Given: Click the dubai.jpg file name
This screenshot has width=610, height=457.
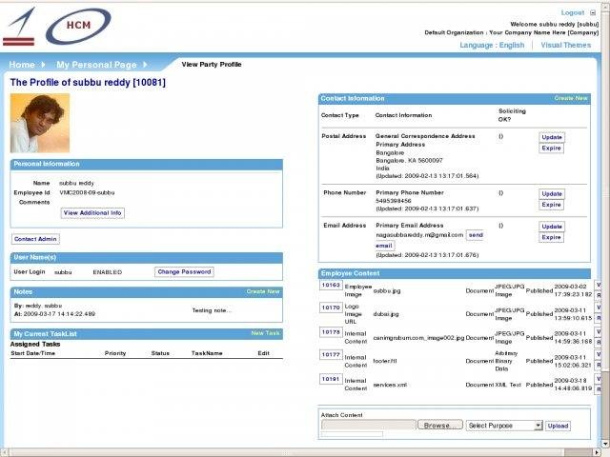Looking at the screenshot, I should (x=386, y=314).
